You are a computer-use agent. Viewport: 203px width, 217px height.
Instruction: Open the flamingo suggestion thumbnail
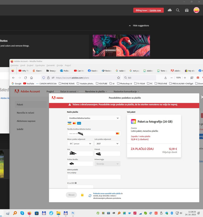pos(121,46)
